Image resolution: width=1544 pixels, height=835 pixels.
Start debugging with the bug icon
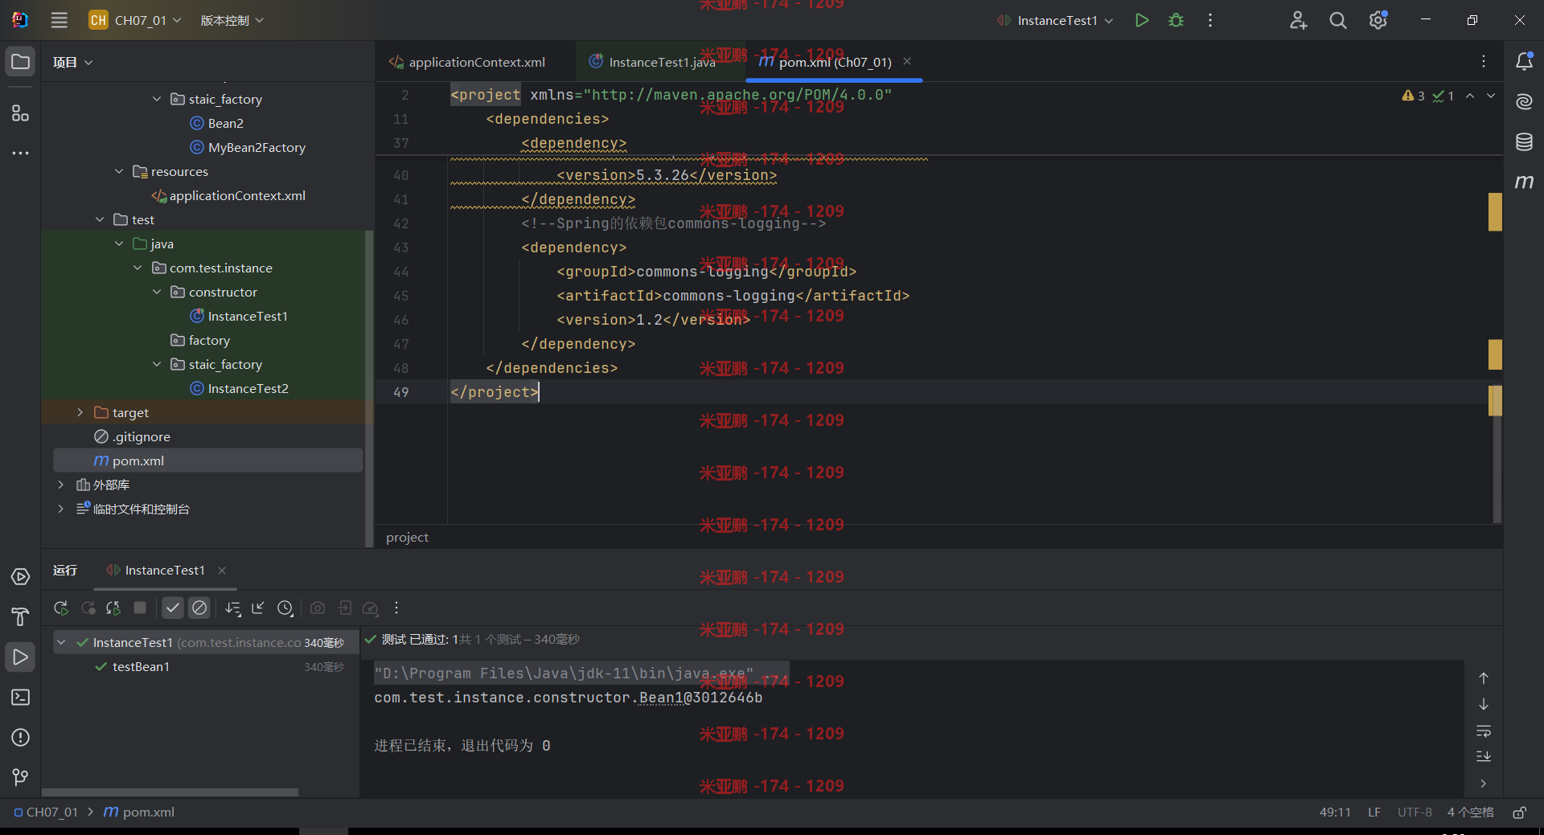[x=1176, y=20]
